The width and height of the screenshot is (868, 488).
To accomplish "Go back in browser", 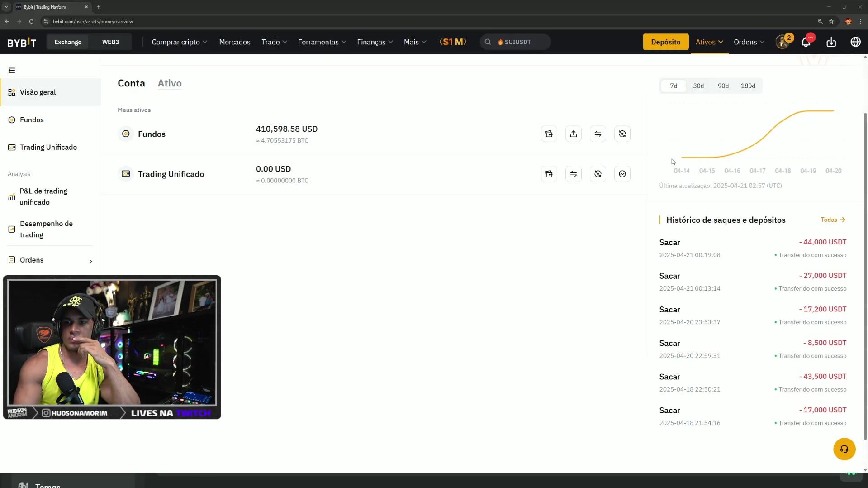I will click(x=7, y=21).
